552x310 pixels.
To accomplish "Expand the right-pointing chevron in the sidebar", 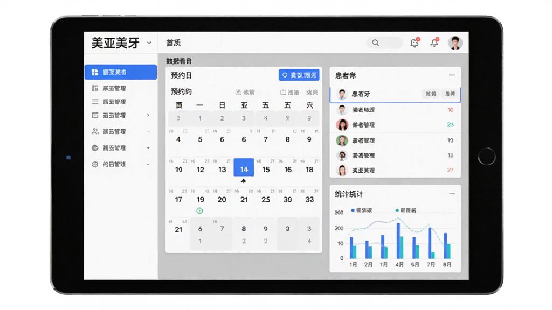I will coord(148,115).
